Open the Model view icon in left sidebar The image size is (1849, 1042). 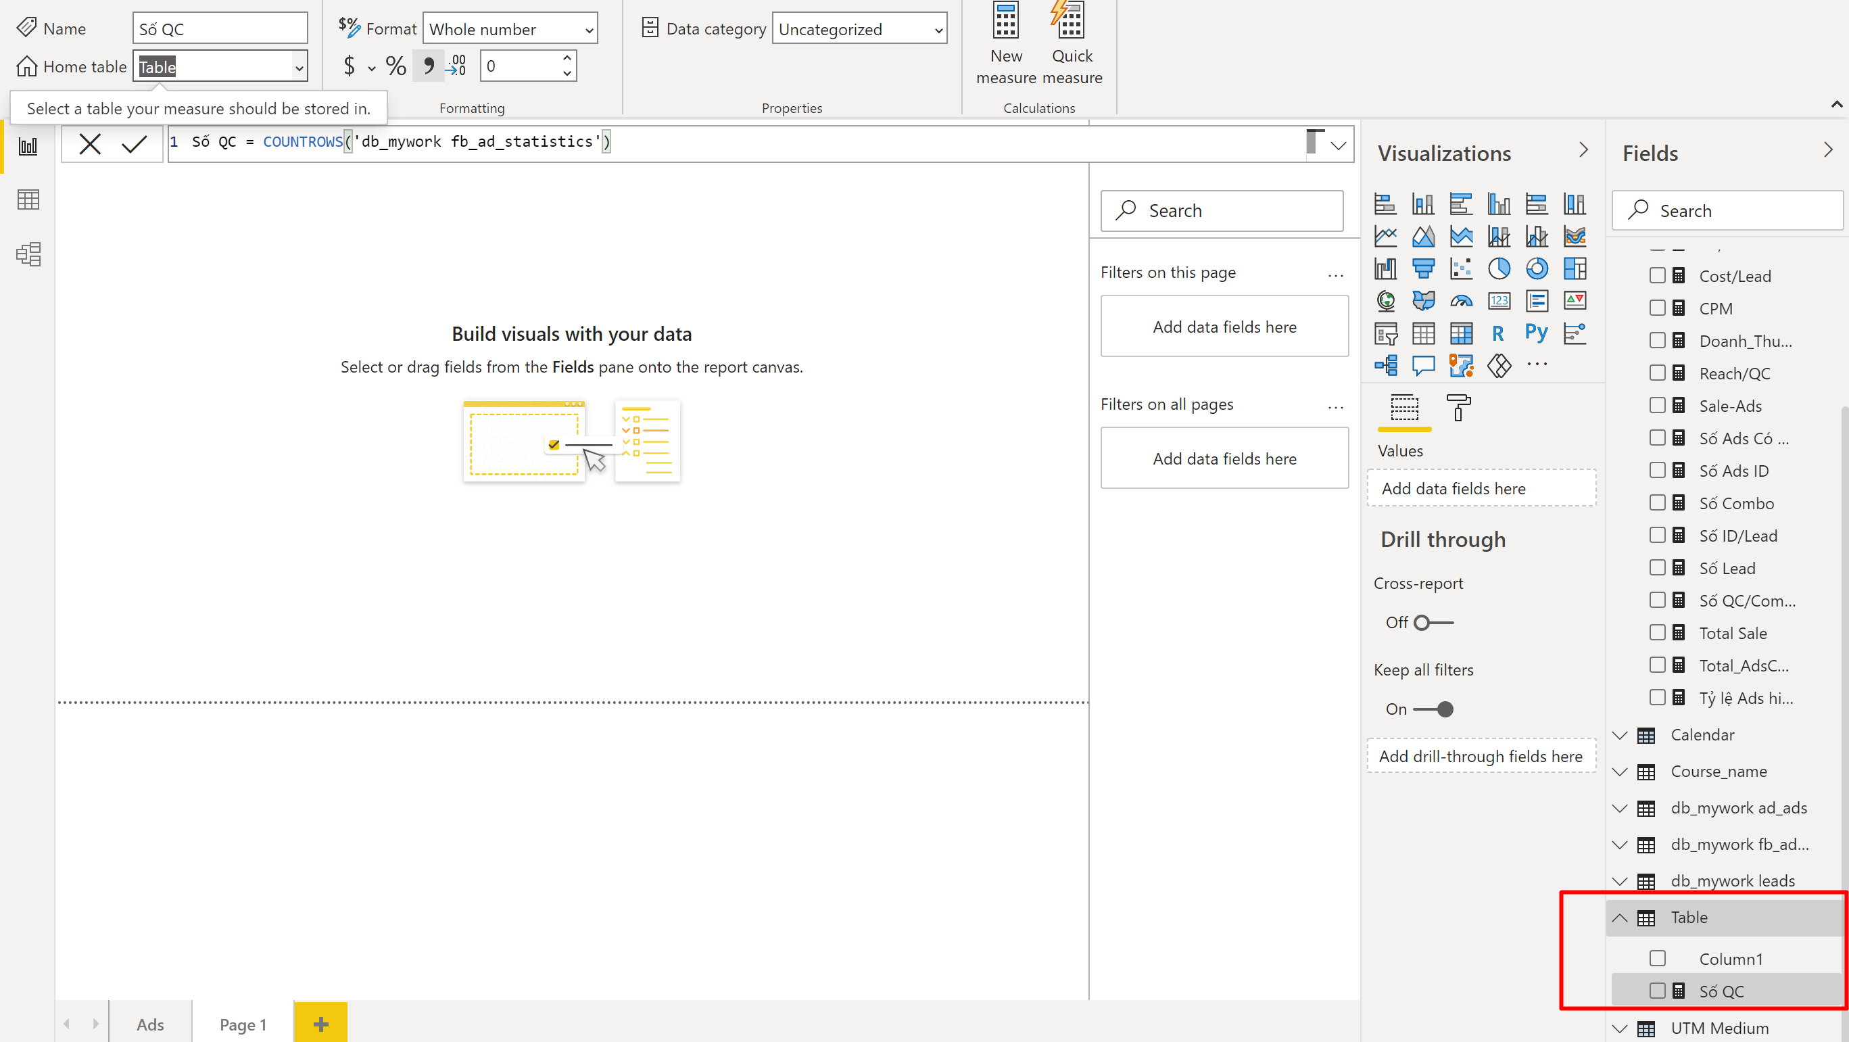coord(28,254)
